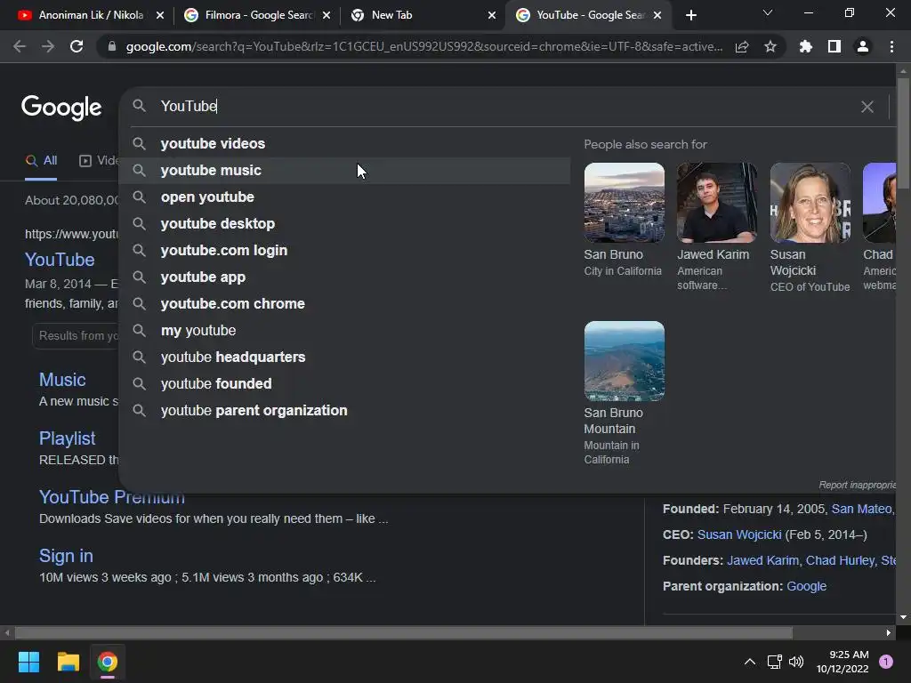Click the Google logo
This screenshot has width=911, height=683.
coord(61,108)
